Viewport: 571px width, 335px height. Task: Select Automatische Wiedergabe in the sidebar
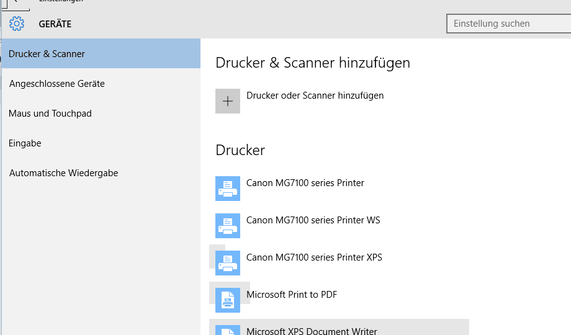pyautogui.click(x=101, y=173)
